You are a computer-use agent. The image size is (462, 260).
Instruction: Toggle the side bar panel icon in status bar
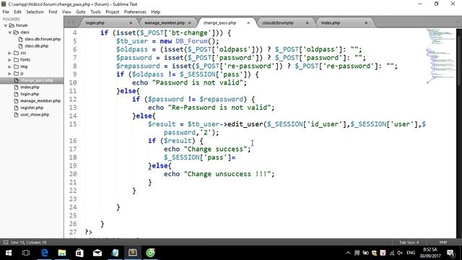click(6, 243)
